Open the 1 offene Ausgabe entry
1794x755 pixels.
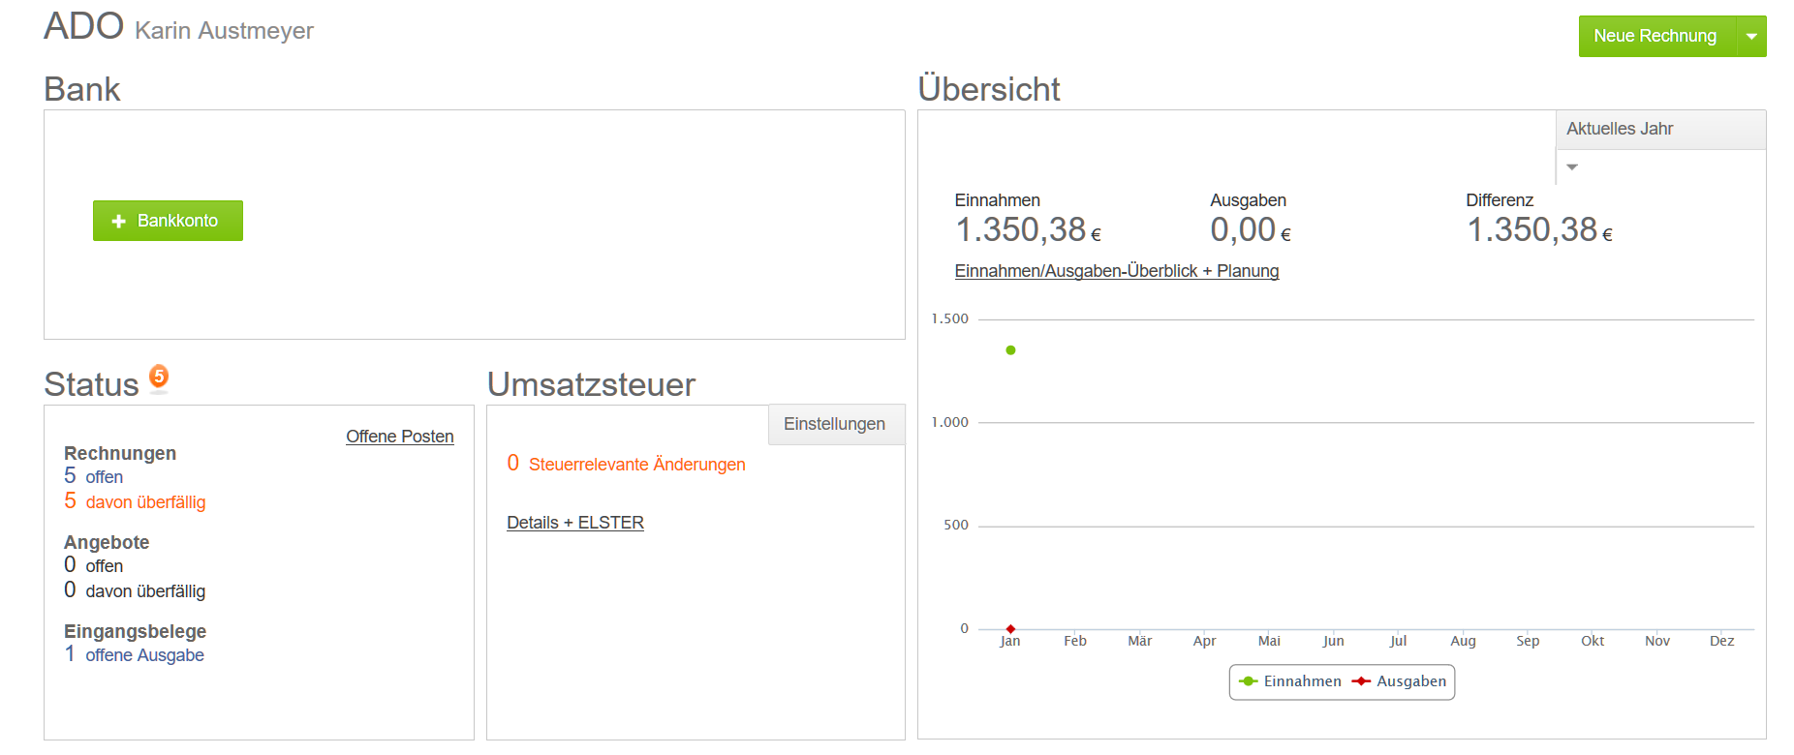(135, 654)
